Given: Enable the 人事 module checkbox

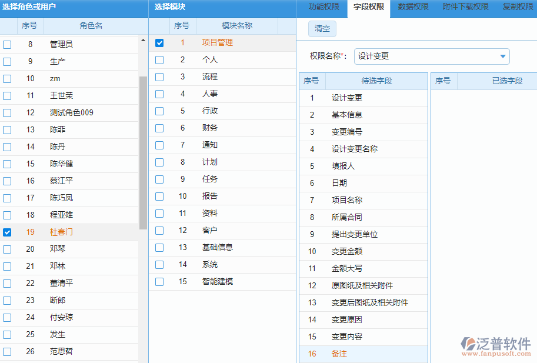Looking at the screenshot, I should tap(159, 94).
